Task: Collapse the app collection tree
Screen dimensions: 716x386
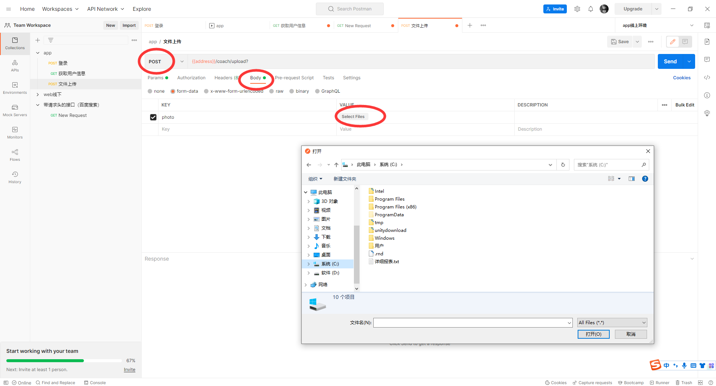Action: click(x=38, y=53)
